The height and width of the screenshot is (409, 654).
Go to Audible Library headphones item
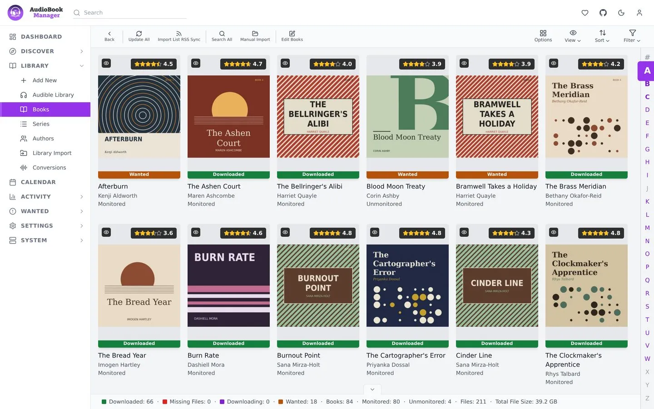coord(45,95)
